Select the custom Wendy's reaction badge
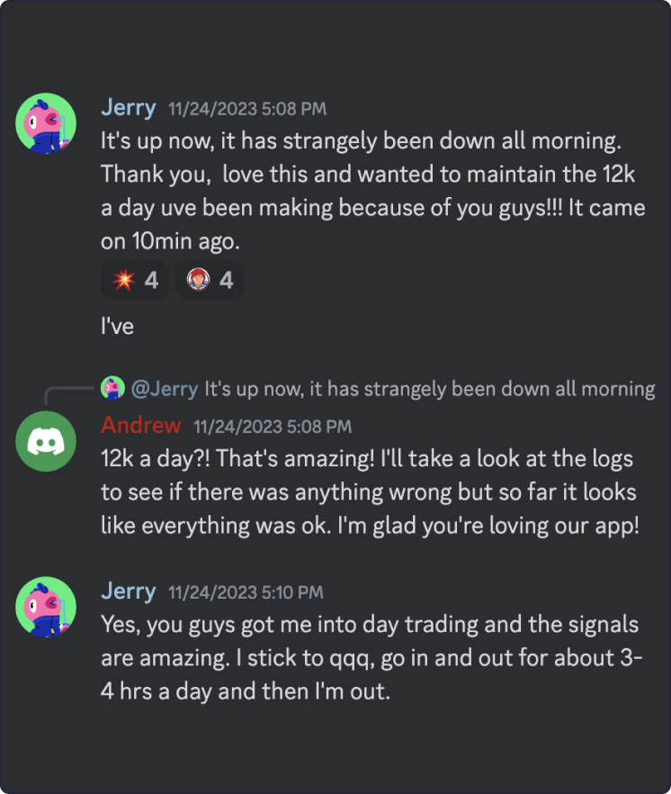Screen dimensions: 671x794 tap(209, 280)
